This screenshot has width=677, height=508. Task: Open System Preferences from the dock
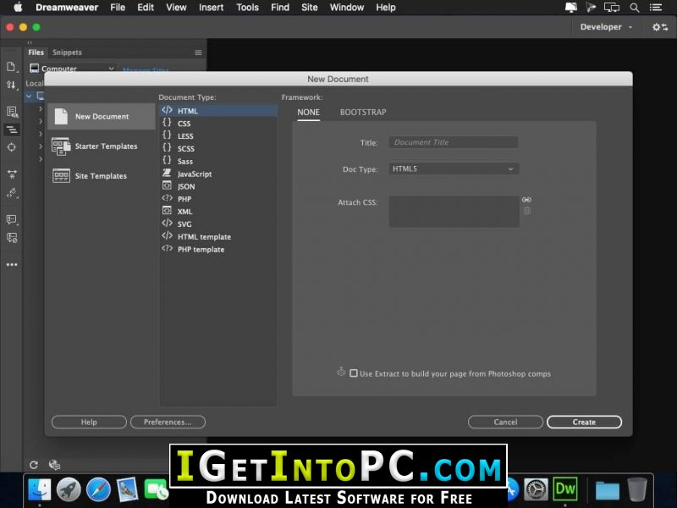point(536,490)
